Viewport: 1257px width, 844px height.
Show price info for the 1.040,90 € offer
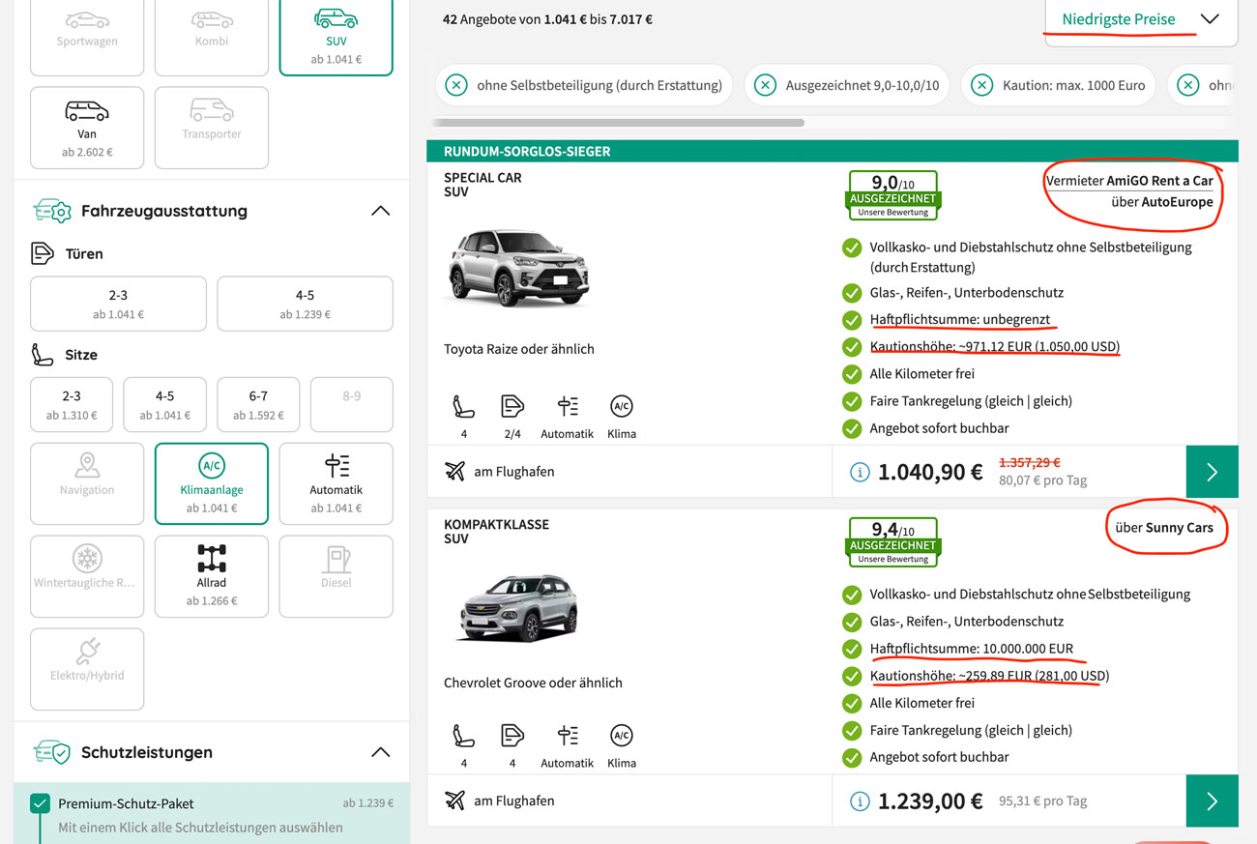tap(859, 472)
